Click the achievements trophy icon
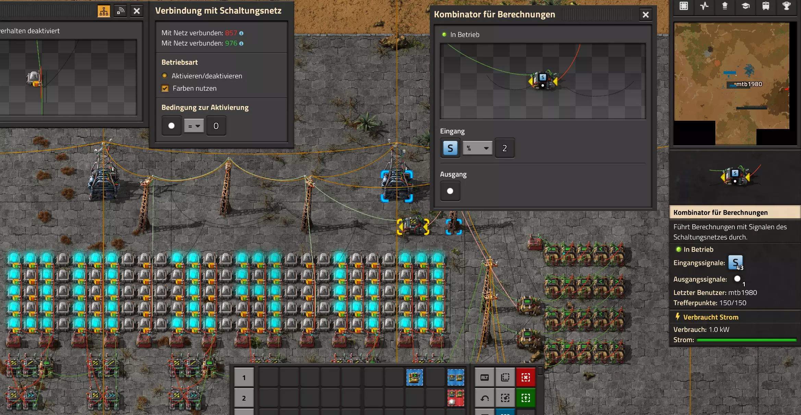Image resolution: width=801 pixels, height=415 pixels. [x=786, y=6]
